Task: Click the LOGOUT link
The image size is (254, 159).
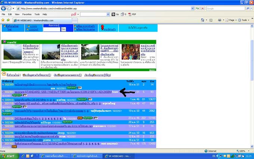Action: click(34, 28)
